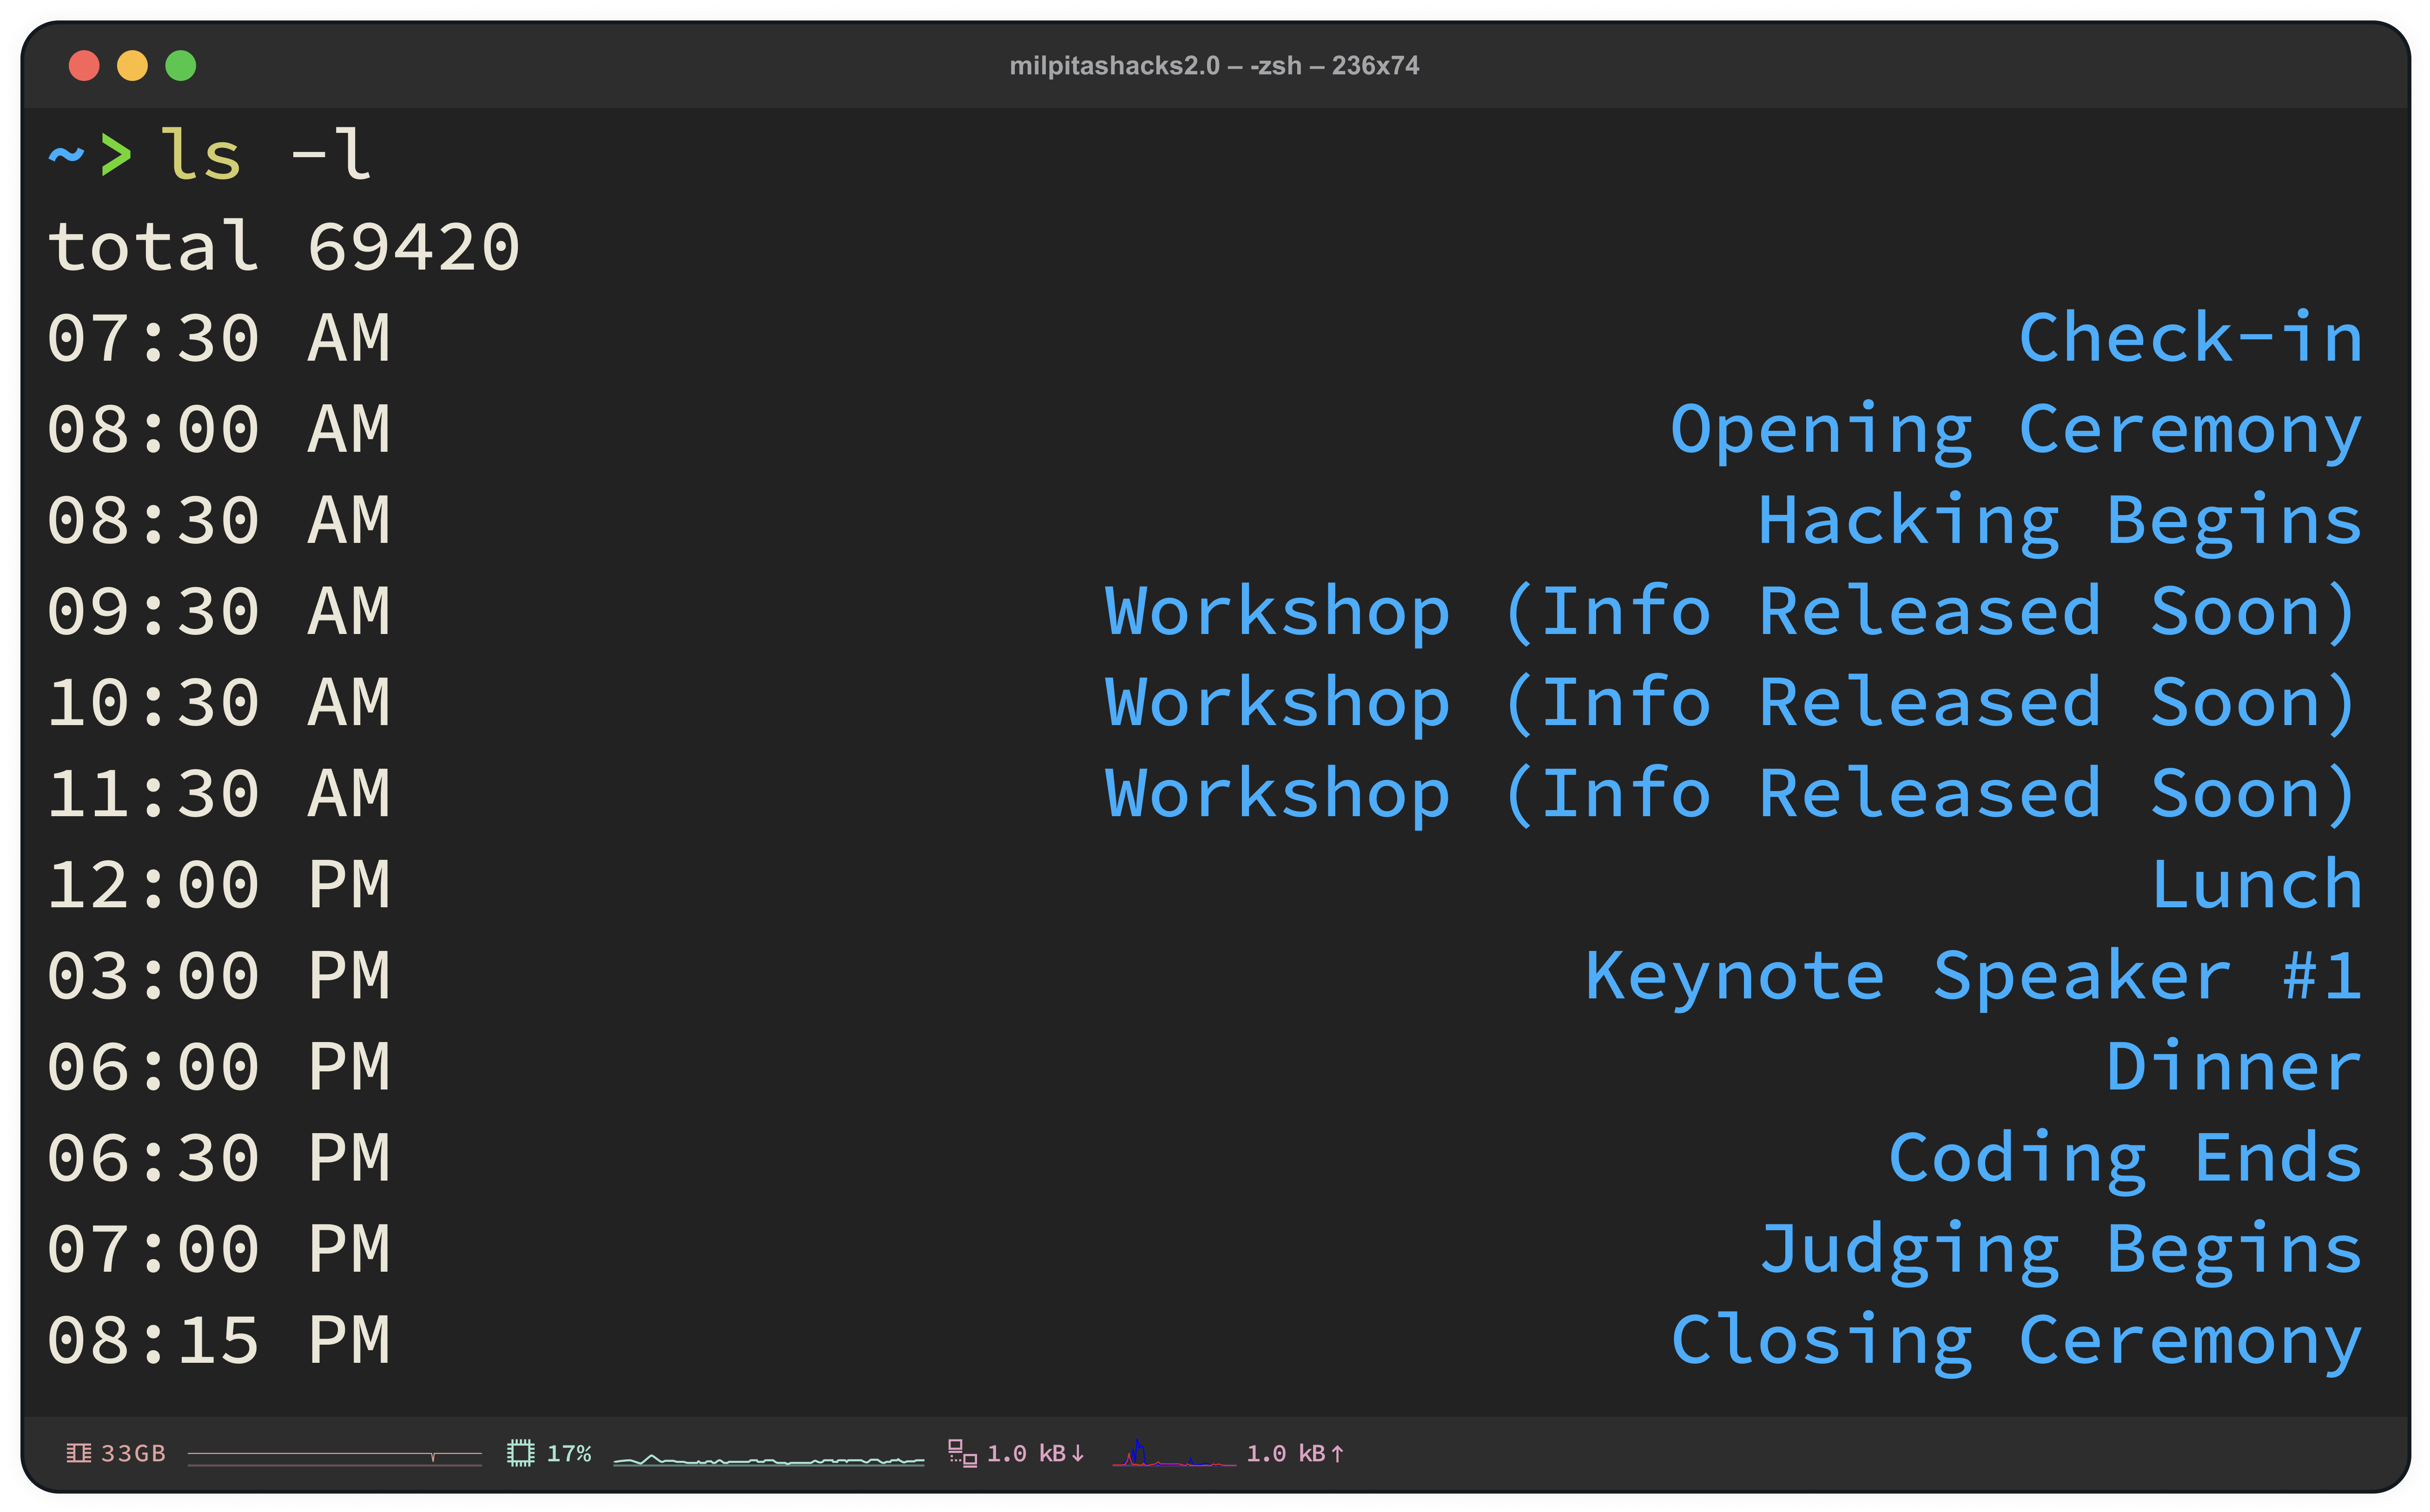Click the 17% CPU percentage text
Image resolution: width=2430 pixels, height=1512 pixels.
point(569,1453)
